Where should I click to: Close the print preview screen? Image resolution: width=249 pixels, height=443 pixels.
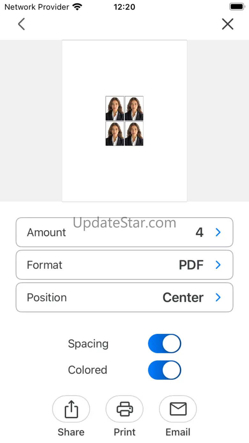228,24
